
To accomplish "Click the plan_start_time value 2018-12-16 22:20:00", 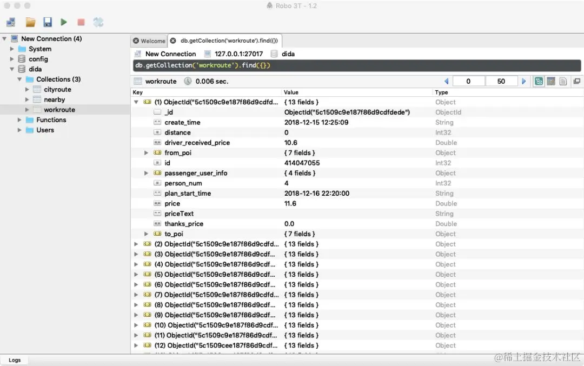I will click(x=316, y=193).
